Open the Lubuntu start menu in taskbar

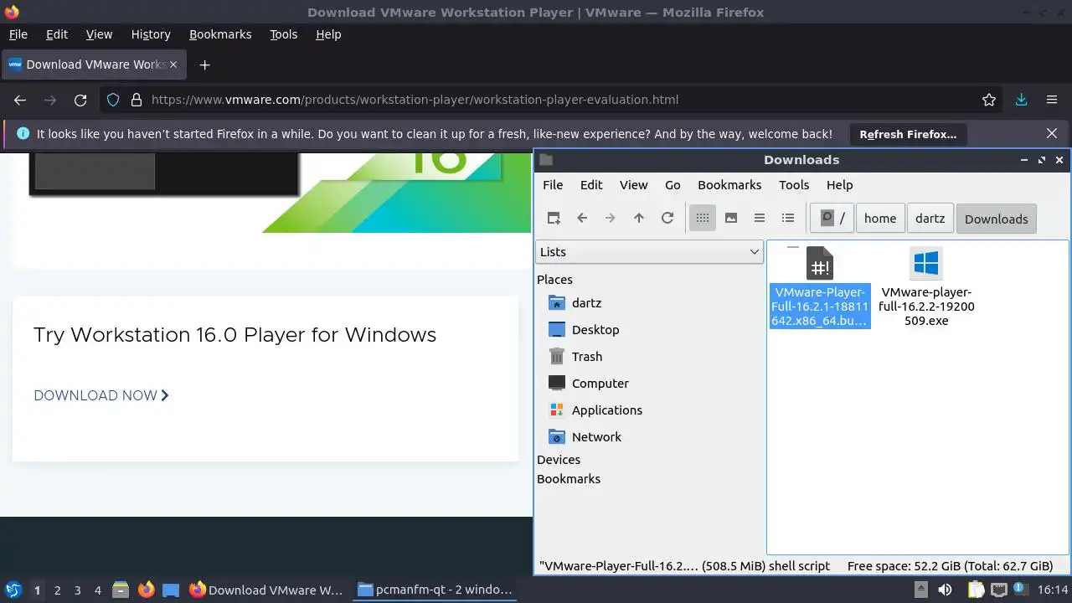(13, 590)
